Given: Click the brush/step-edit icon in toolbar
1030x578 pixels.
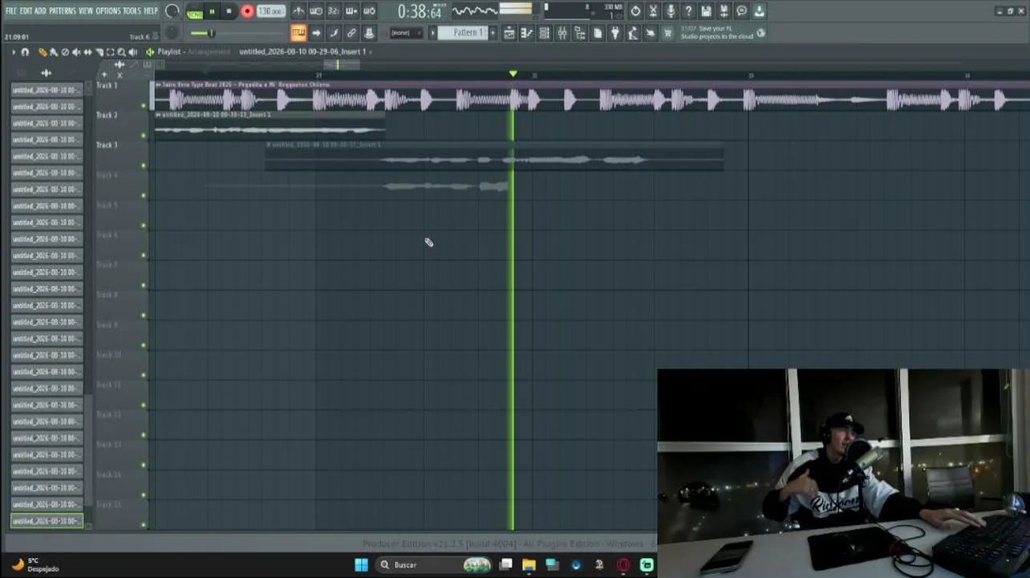Looking at the screenshot, I should tap(334, 33).
